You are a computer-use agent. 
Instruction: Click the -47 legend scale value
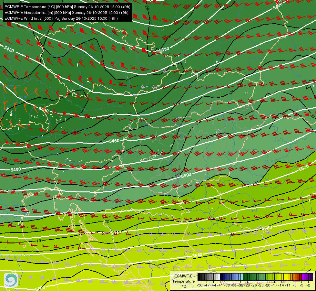pos(206,285)
